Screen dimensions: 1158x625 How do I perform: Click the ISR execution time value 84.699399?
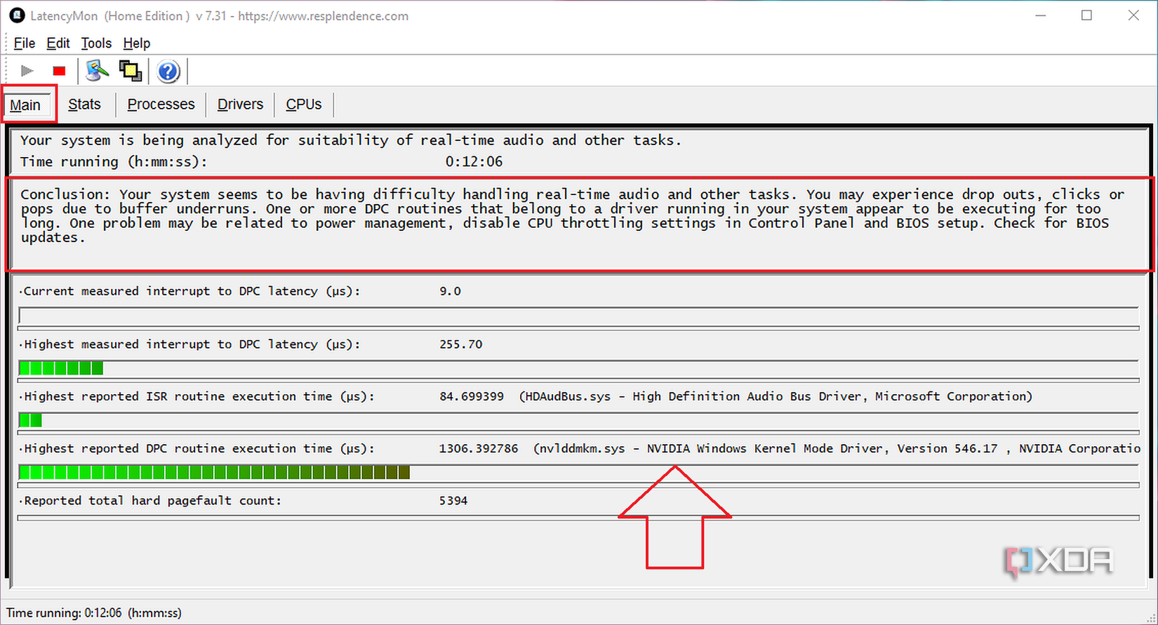click(x=472, y=396)
